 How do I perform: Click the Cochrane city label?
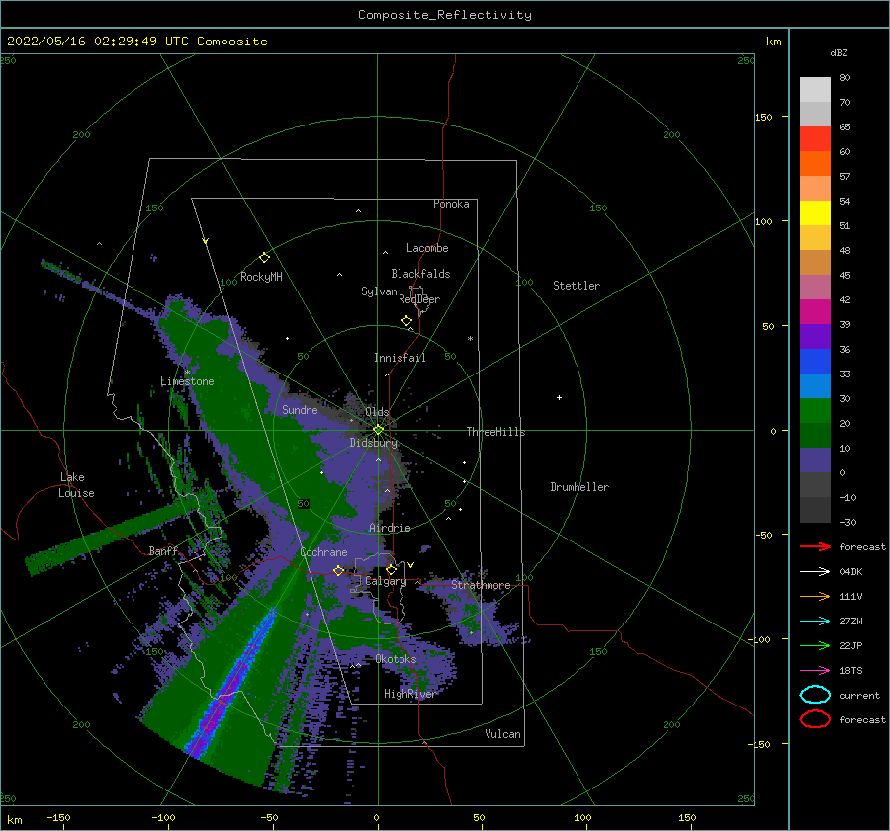[x=323, y=552]
